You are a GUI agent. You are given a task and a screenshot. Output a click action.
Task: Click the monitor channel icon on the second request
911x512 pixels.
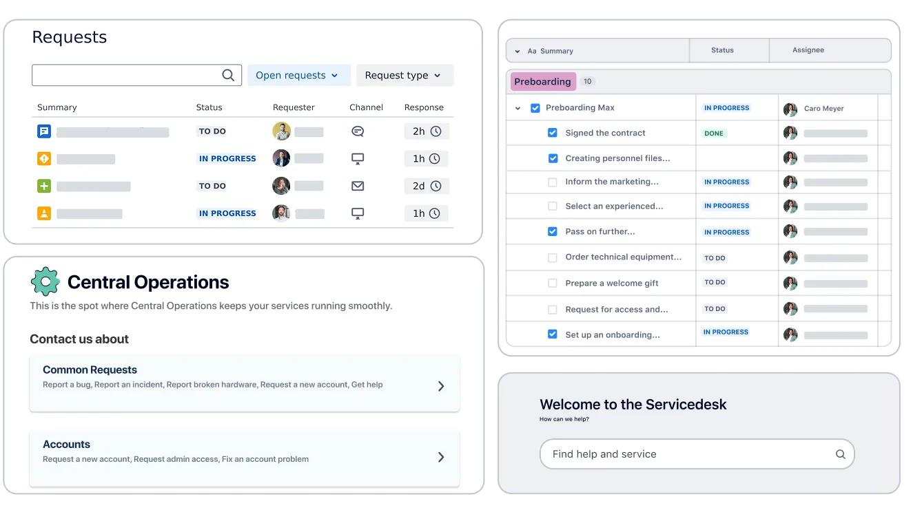point(357,158)
